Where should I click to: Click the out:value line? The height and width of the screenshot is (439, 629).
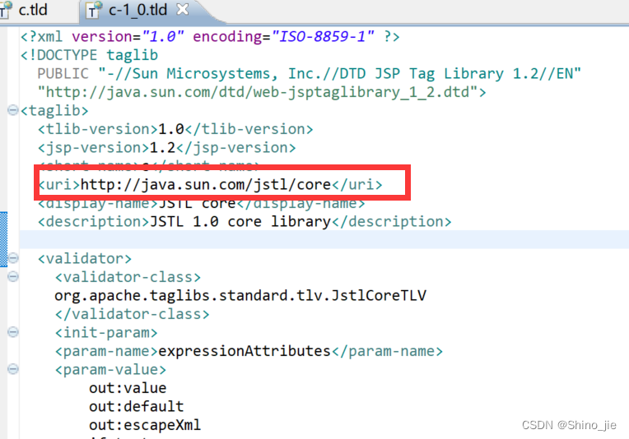(128, 388)
